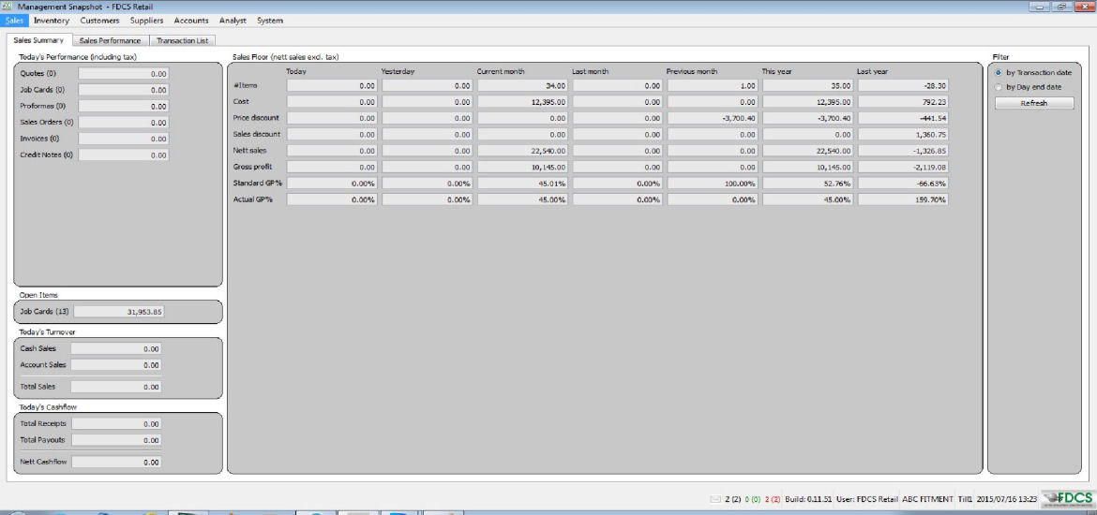The height and width of the screenshot is (515, 1097).
Task: Select the Sales Summary tab
Action: [39, 41]
